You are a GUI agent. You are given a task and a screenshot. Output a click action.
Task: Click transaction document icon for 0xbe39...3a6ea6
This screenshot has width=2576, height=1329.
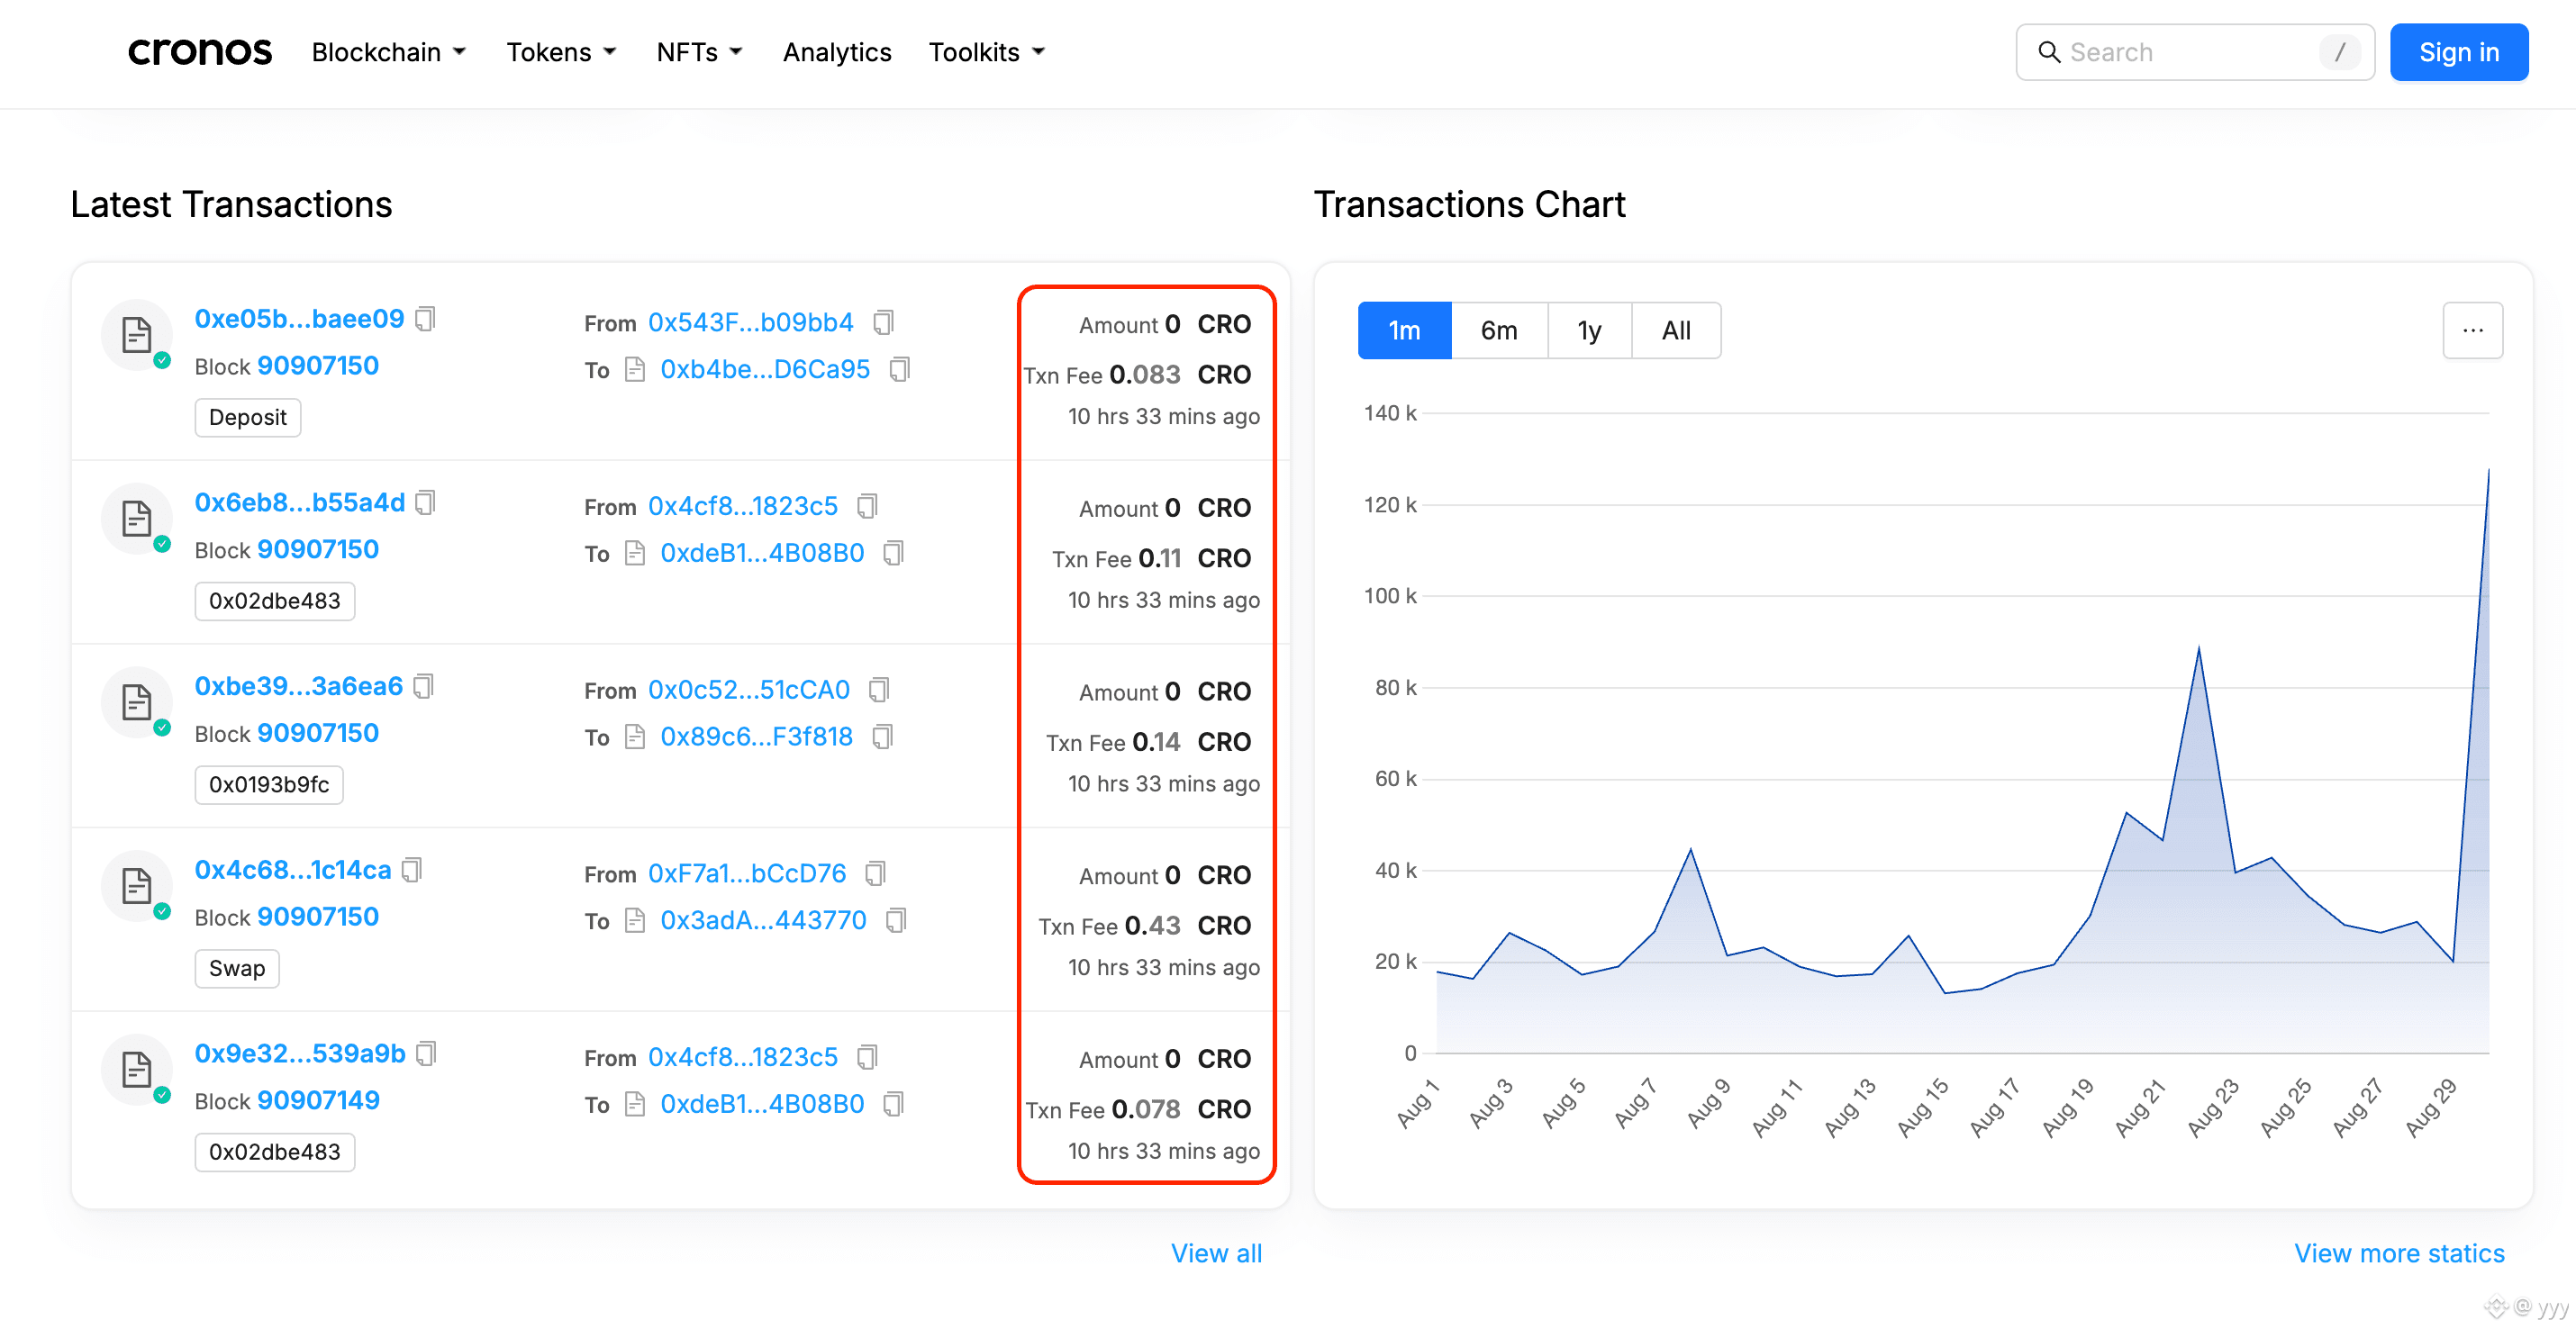coord(137,702)
